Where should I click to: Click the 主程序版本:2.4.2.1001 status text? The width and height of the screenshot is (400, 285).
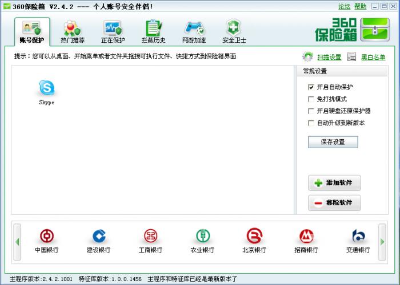[x=41, y=279]
